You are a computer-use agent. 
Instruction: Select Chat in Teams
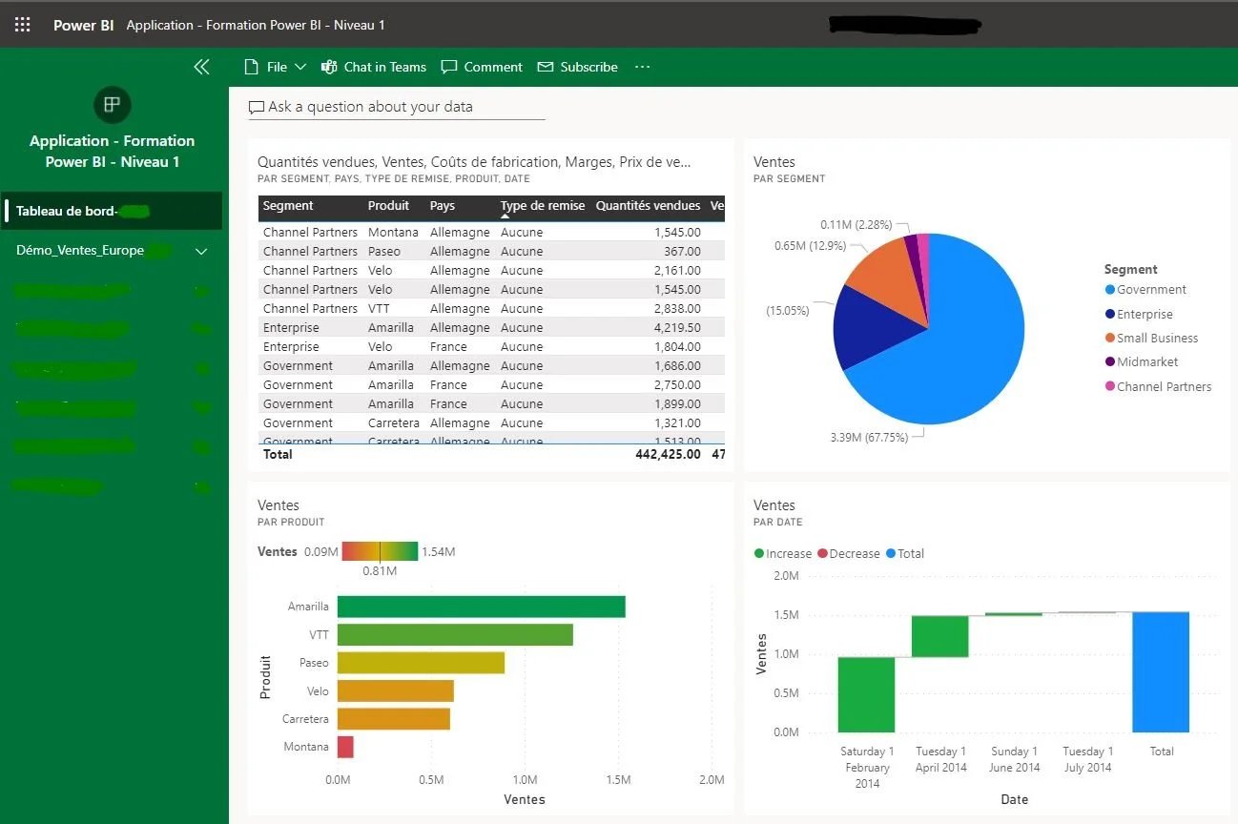pyautogui.click(x=374, y=67)
